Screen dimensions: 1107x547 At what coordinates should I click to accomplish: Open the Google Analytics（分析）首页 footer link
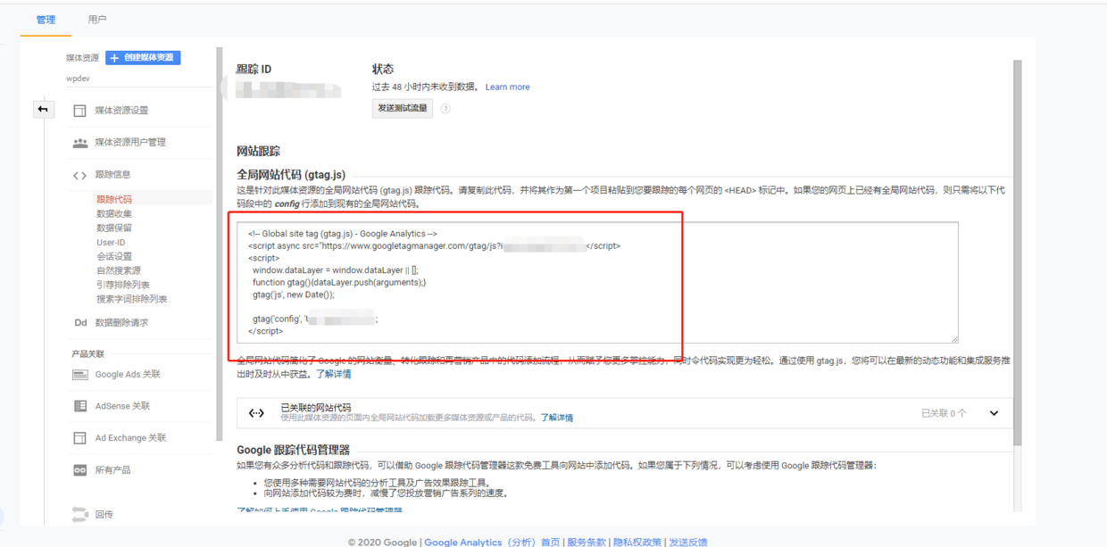coord(492,542)
